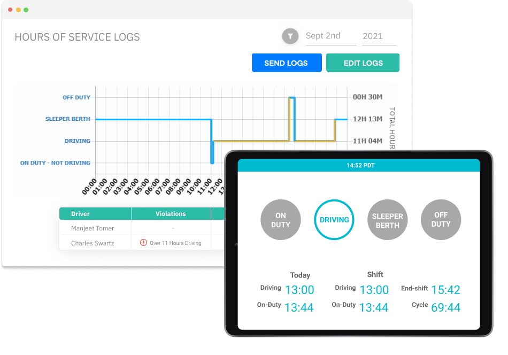Set status to OFF DUTY
This screenshot has width=508, height=355.
coord(441,220)
